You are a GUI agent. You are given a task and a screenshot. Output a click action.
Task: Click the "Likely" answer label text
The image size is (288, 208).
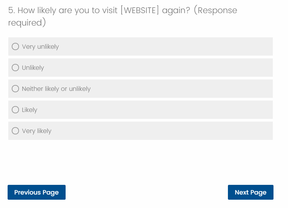click(x=29, y=110)
